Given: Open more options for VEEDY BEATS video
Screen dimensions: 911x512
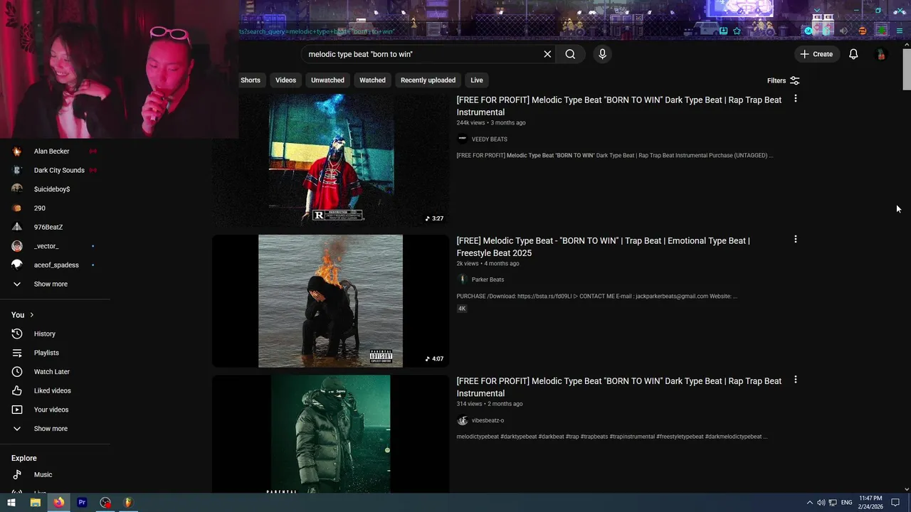Looking at the screenshot, I should click(x=796, y=99).
